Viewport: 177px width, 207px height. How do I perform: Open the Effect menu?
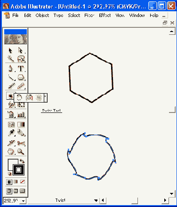click(x=105, y=16)
